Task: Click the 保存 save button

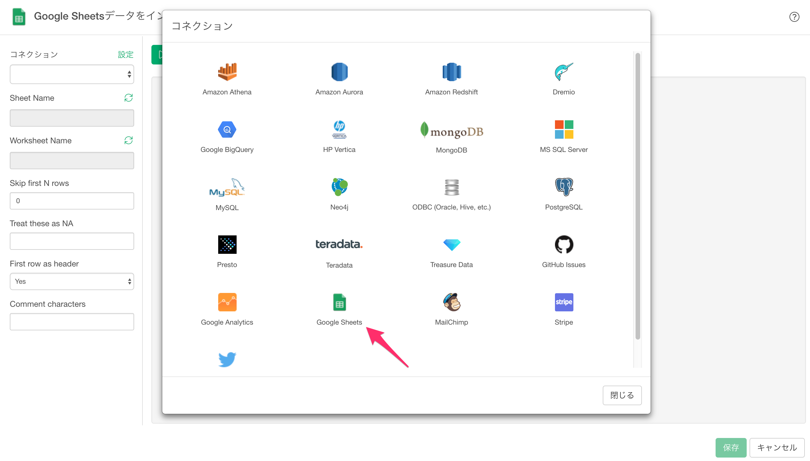Action: point(731,447)
